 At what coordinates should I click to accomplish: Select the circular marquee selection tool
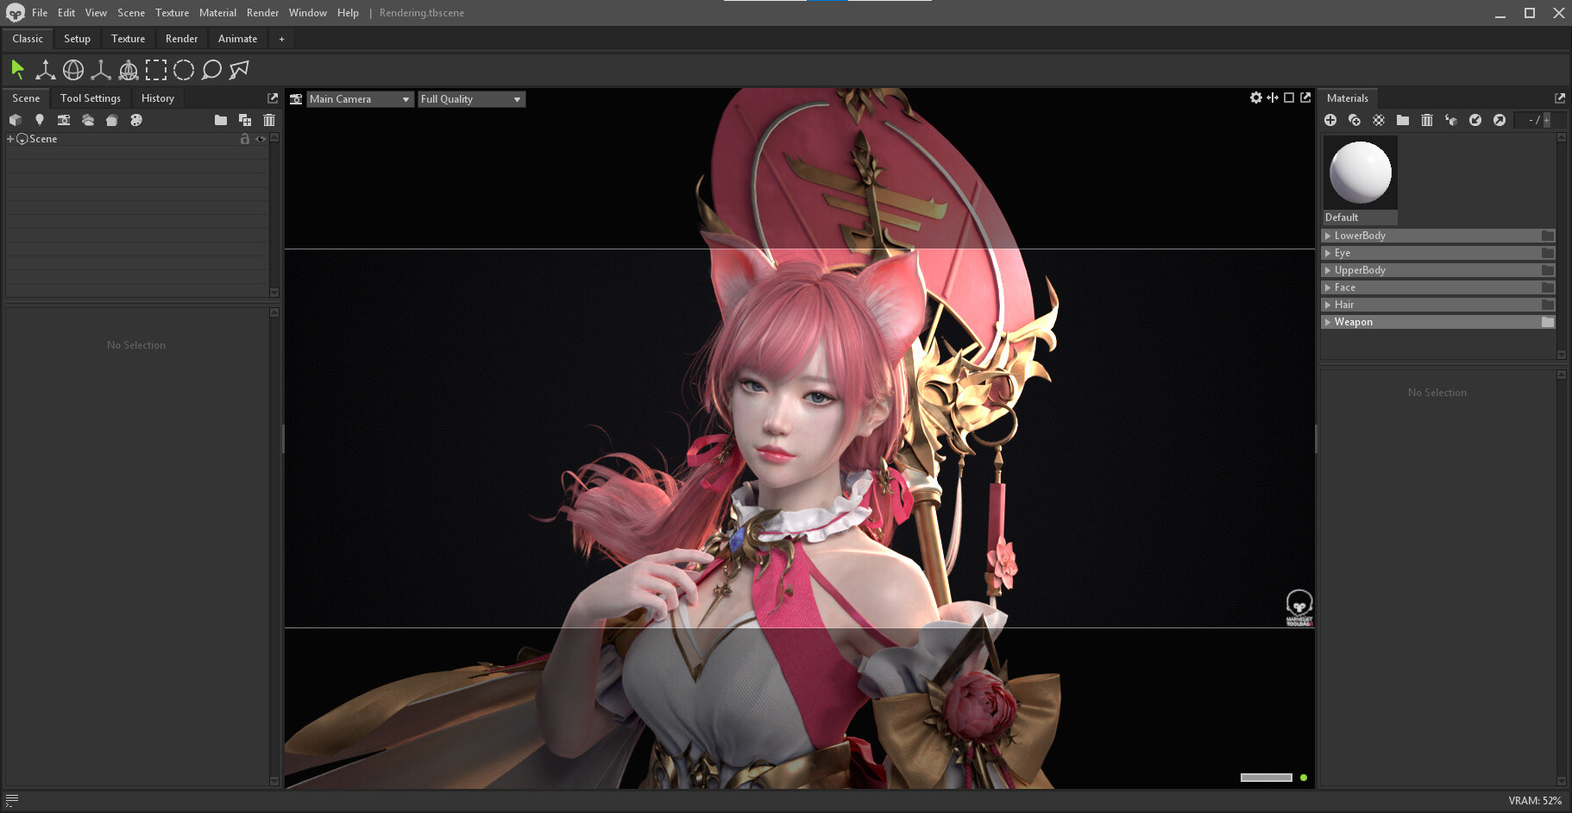[x=184, y=70]
